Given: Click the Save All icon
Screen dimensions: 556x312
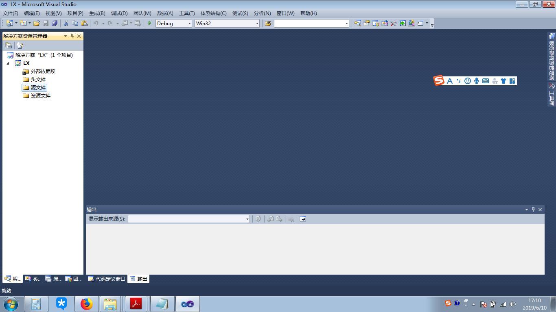Looking at the screenshot, I should click(x=55, y=23).
